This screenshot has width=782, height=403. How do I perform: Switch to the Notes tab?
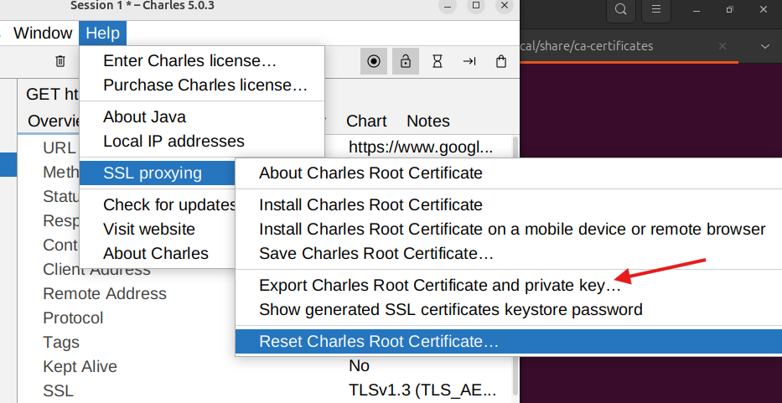(427, 121)
